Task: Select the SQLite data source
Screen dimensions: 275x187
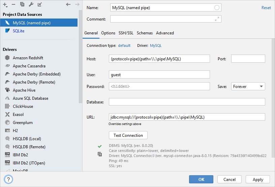Action: tap(19, 31)
